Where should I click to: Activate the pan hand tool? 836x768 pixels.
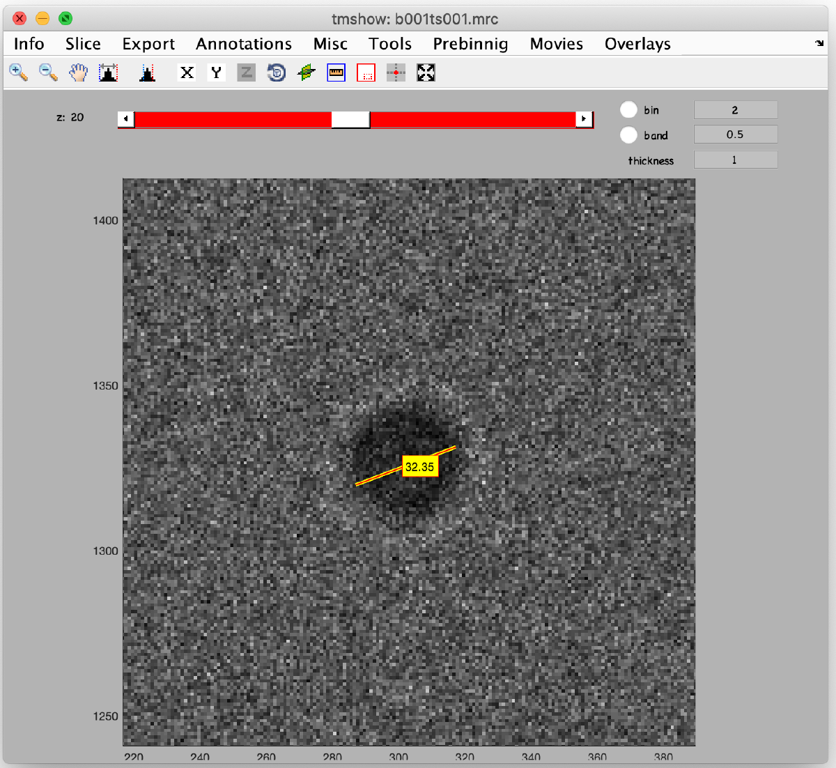click(x=79, y=72)
